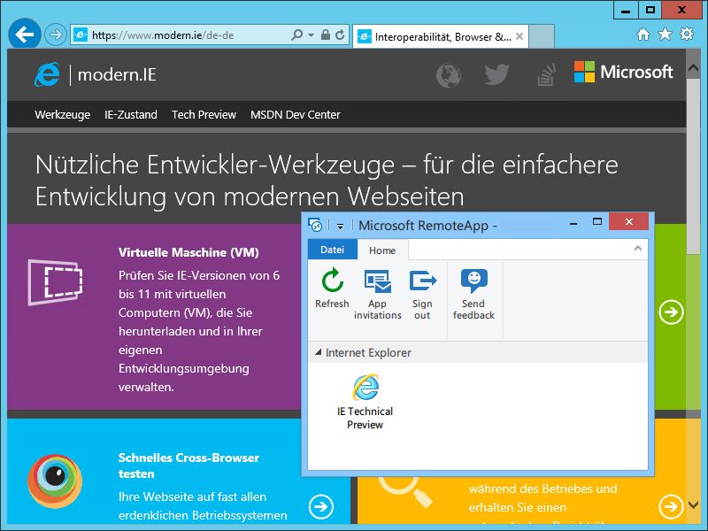Image resolution: width=708 pixels, height=531 pixels.
Task: Click Refresh in the RemoteApp ribbon
Action: click(333, 289)
